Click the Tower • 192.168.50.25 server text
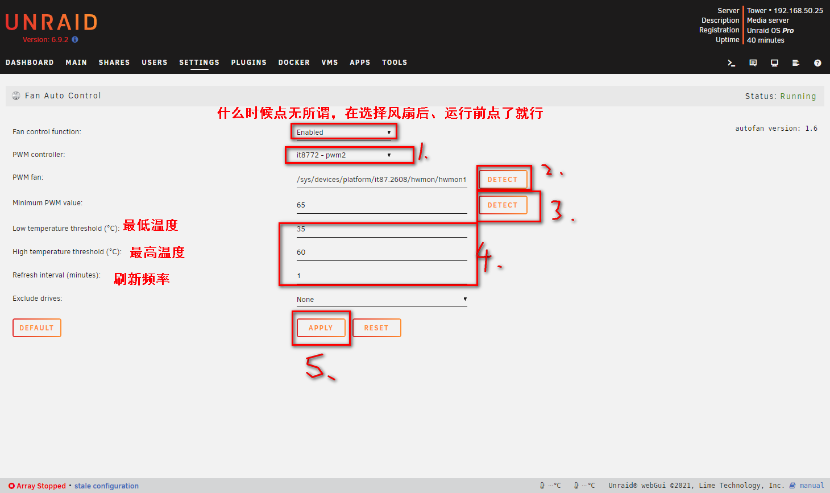Image resolution: width=830 pixels, height=493 pixels. click(x=785, y=11)
